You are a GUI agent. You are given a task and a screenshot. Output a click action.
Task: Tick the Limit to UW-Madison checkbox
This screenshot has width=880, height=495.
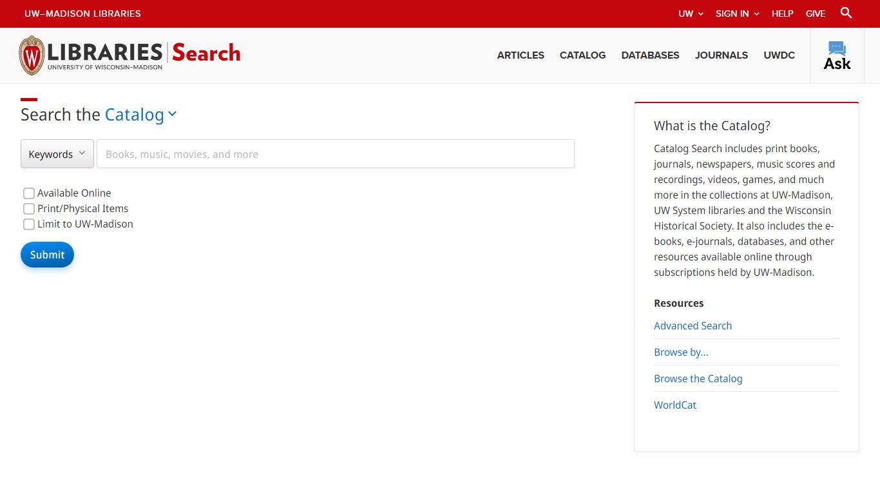[29, 224]
